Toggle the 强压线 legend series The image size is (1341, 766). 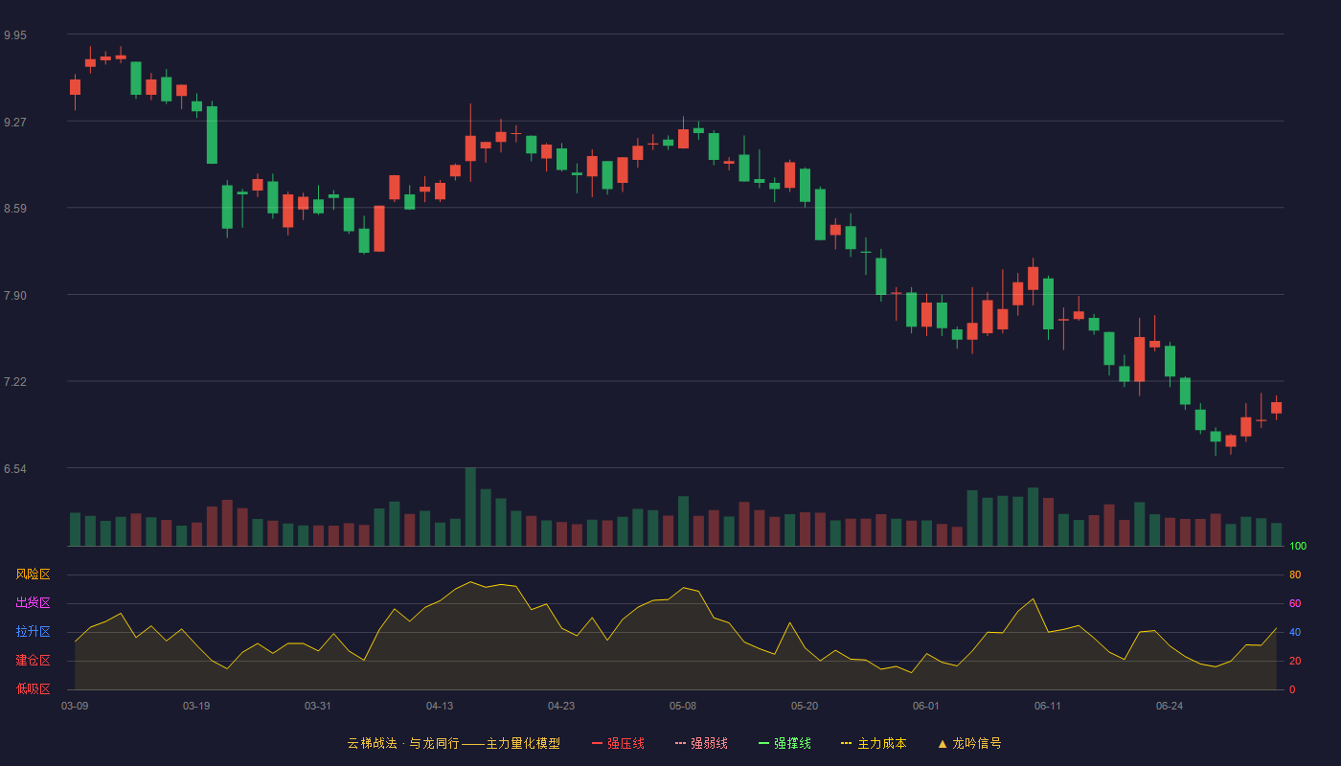(618, 743)
